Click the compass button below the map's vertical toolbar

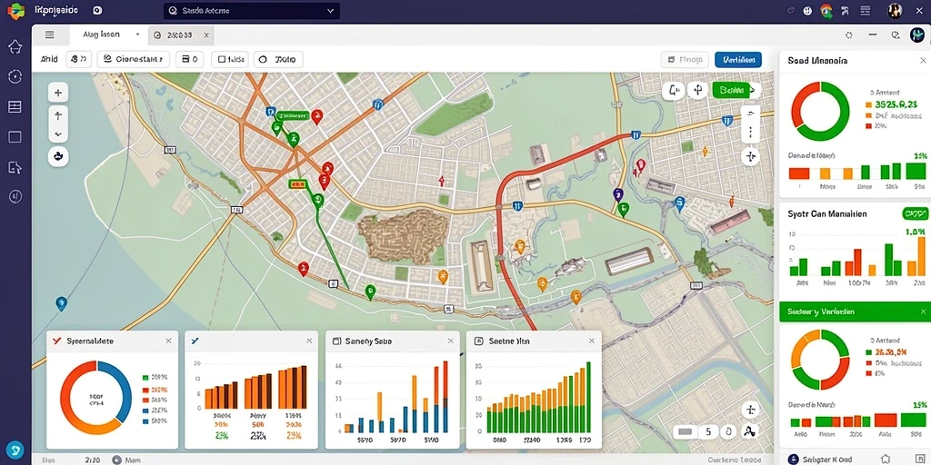click(x=58, y=156)
